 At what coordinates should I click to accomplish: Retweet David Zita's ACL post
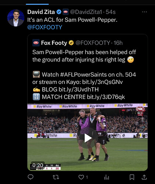56,177
